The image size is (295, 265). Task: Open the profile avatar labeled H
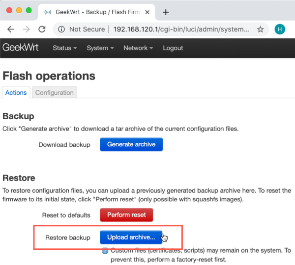[280, 29]
